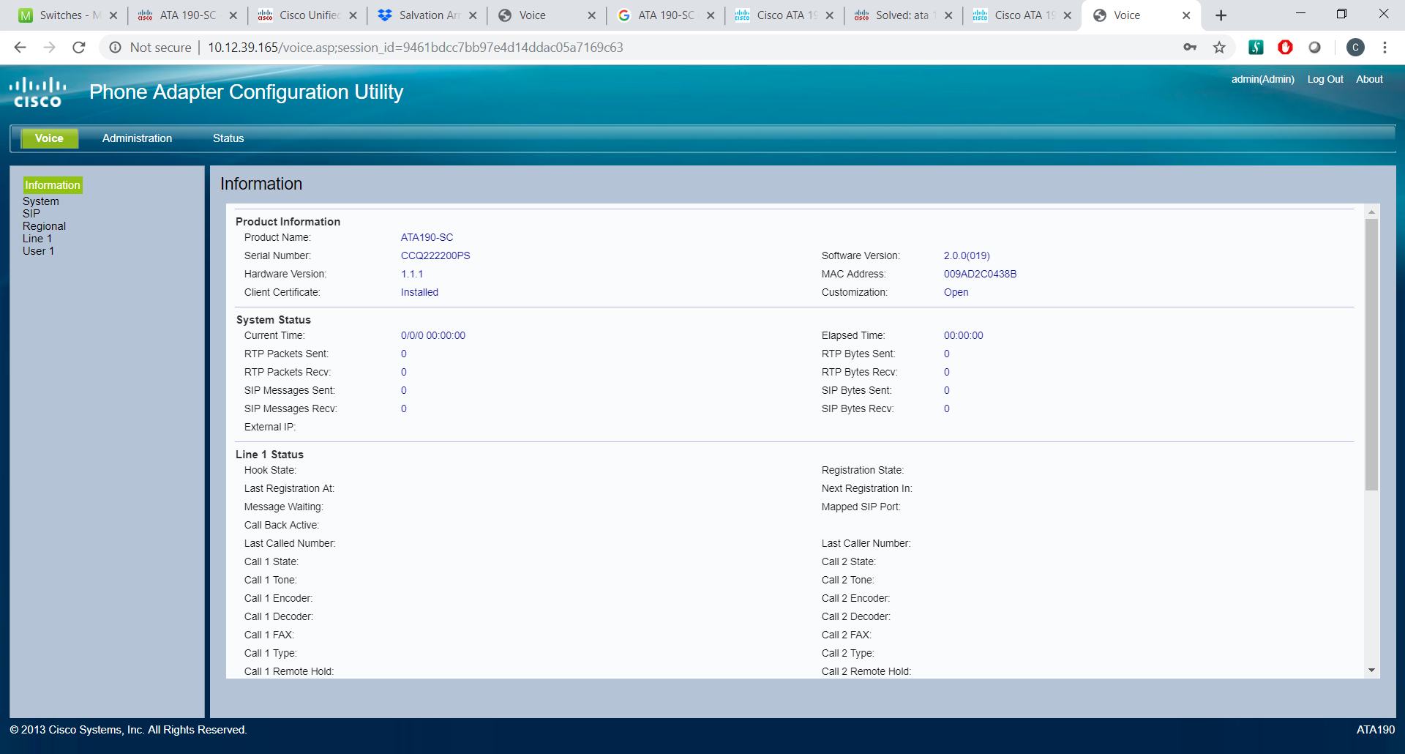
Task: Click the browser forward arrow
Action: pos(49,48)
